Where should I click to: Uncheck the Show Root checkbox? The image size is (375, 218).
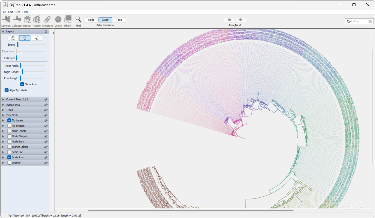(x=22, y=84)
